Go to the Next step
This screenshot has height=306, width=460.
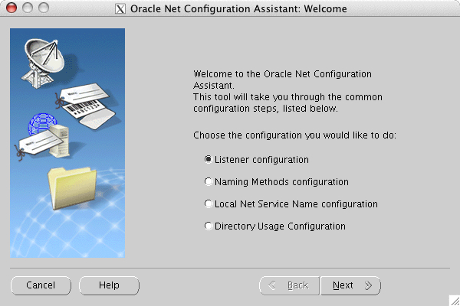click(x=350, y=285)
